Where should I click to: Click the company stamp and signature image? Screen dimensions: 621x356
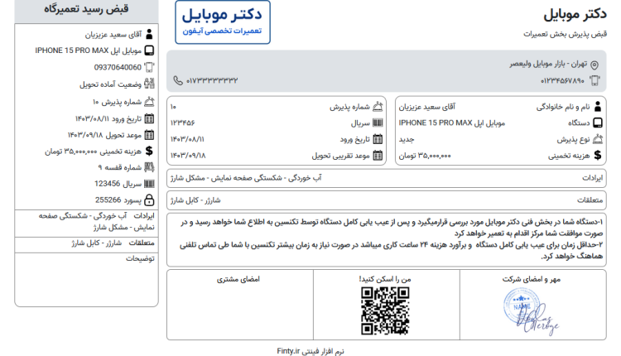point(532,310)
